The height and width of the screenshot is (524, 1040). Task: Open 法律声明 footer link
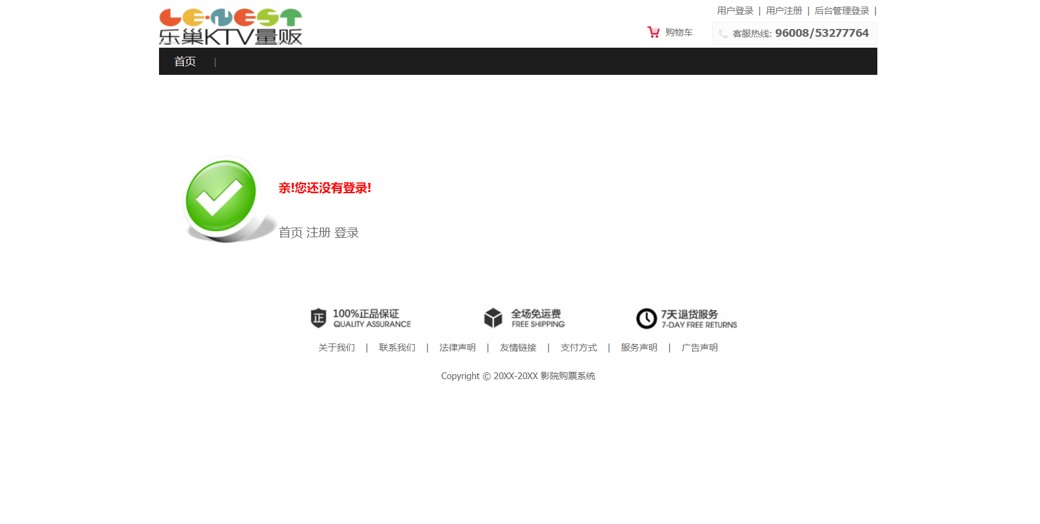click(458, 348)
